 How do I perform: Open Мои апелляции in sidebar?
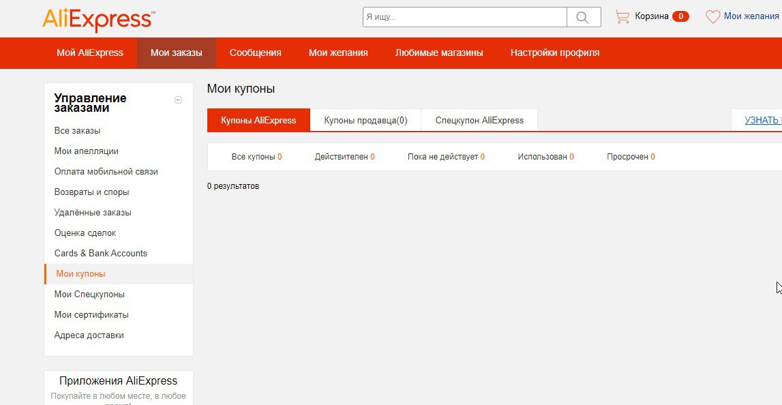[x=87, y=151]
